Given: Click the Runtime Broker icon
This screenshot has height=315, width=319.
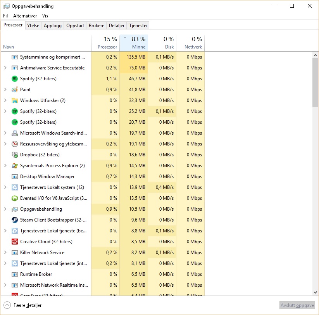Looking at the screenshot, I should pos(15,274).
